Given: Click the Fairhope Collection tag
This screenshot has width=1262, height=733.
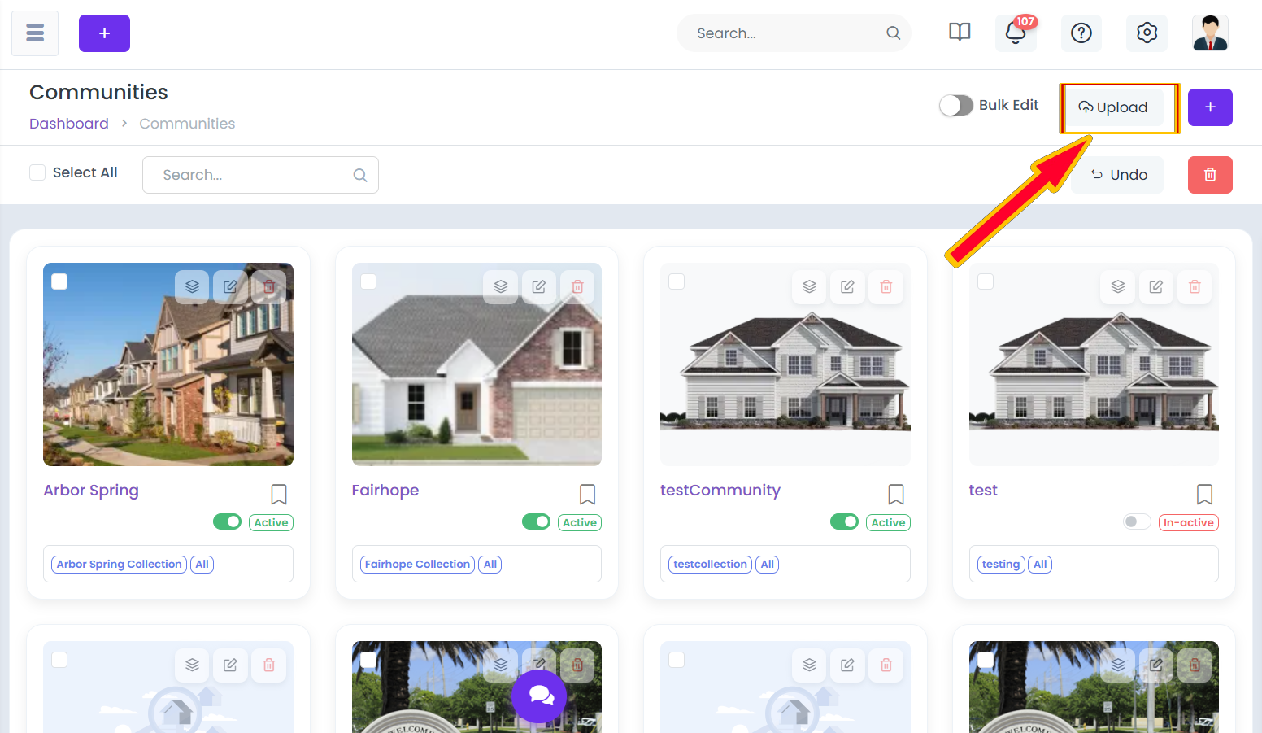Looking at the screenshot, I should (x=418, y=565).
